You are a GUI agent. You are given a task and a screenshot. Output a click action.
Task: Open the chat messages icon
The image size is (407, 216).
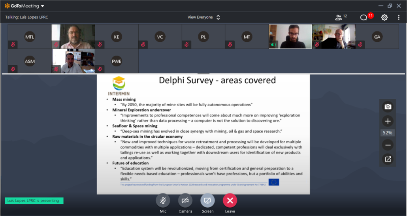coord(364,17)
